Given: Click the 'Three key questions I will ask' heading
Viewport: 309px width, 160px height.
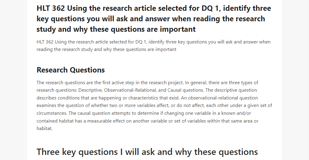Looking at the screenshot, I should [x=147, y=152].
